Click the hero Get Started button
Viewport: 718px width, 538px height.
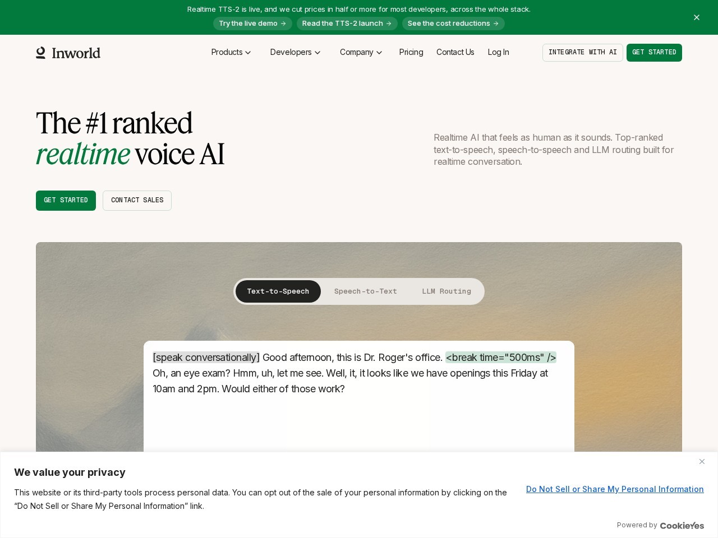(66, 201)
